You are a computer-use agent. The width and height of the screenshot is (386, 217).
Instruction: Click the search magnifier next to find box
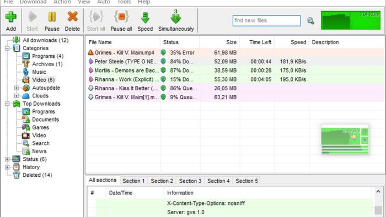310,21
